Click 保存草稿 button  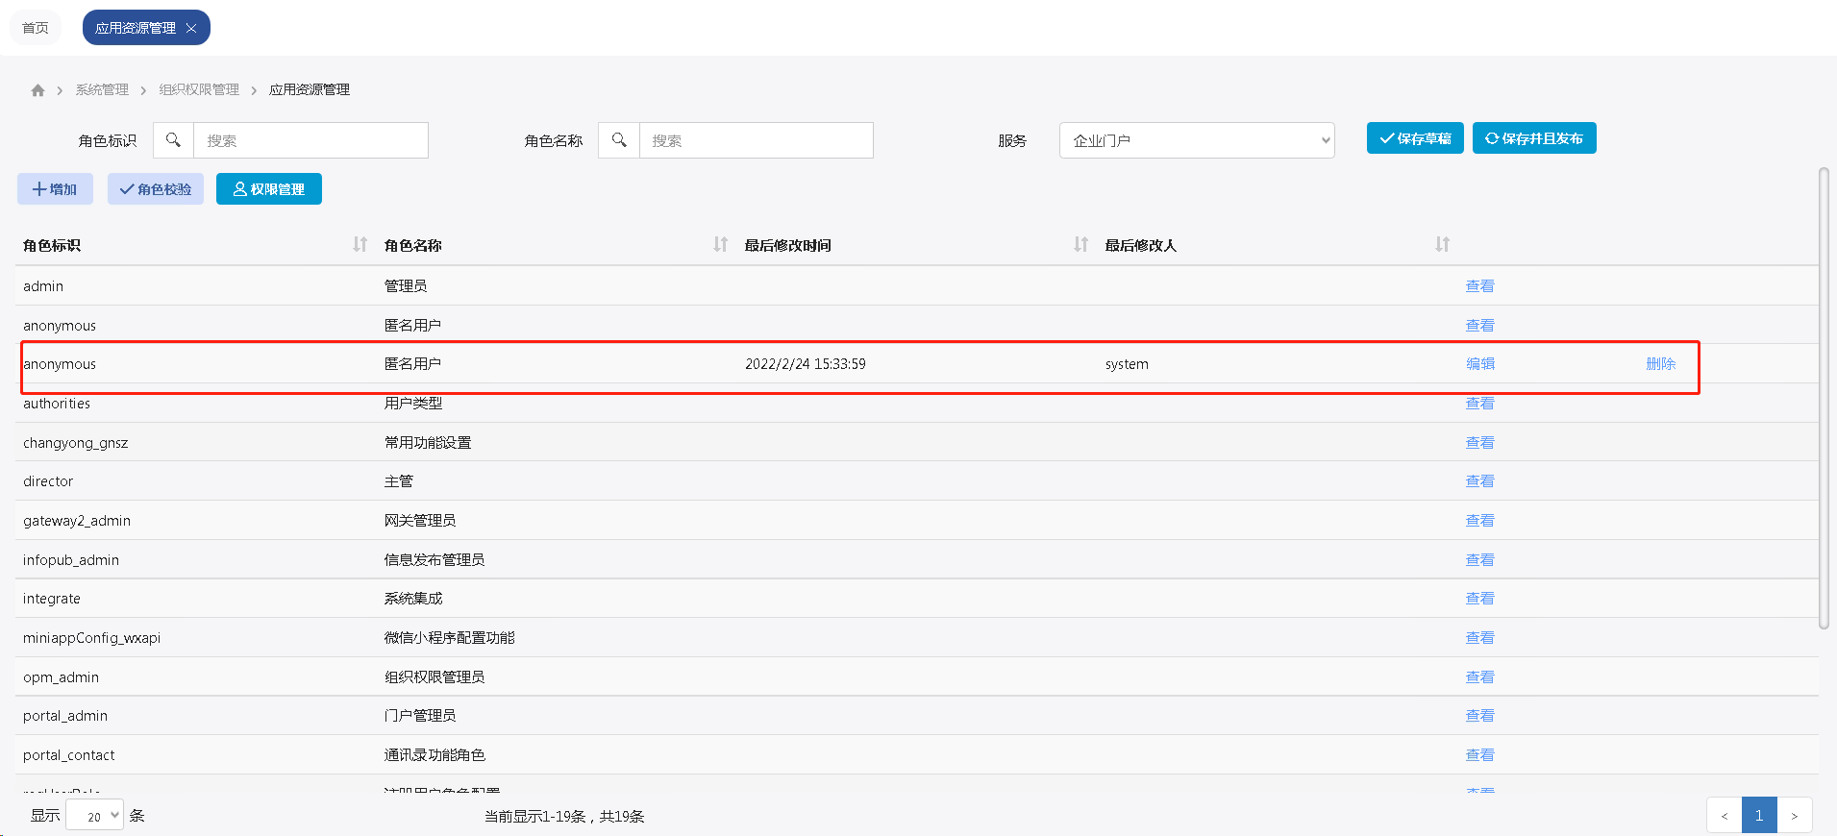pos(1415,138)
